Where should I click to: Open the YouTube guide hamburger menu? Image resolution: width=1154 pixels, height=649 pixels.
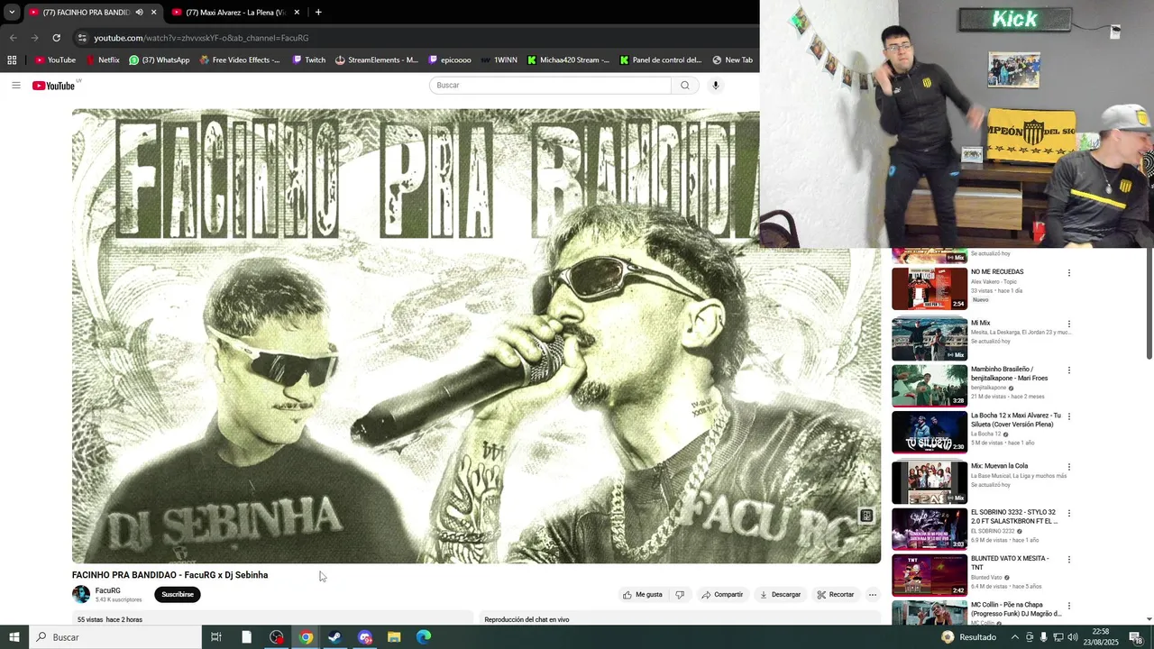click(16, 85)
